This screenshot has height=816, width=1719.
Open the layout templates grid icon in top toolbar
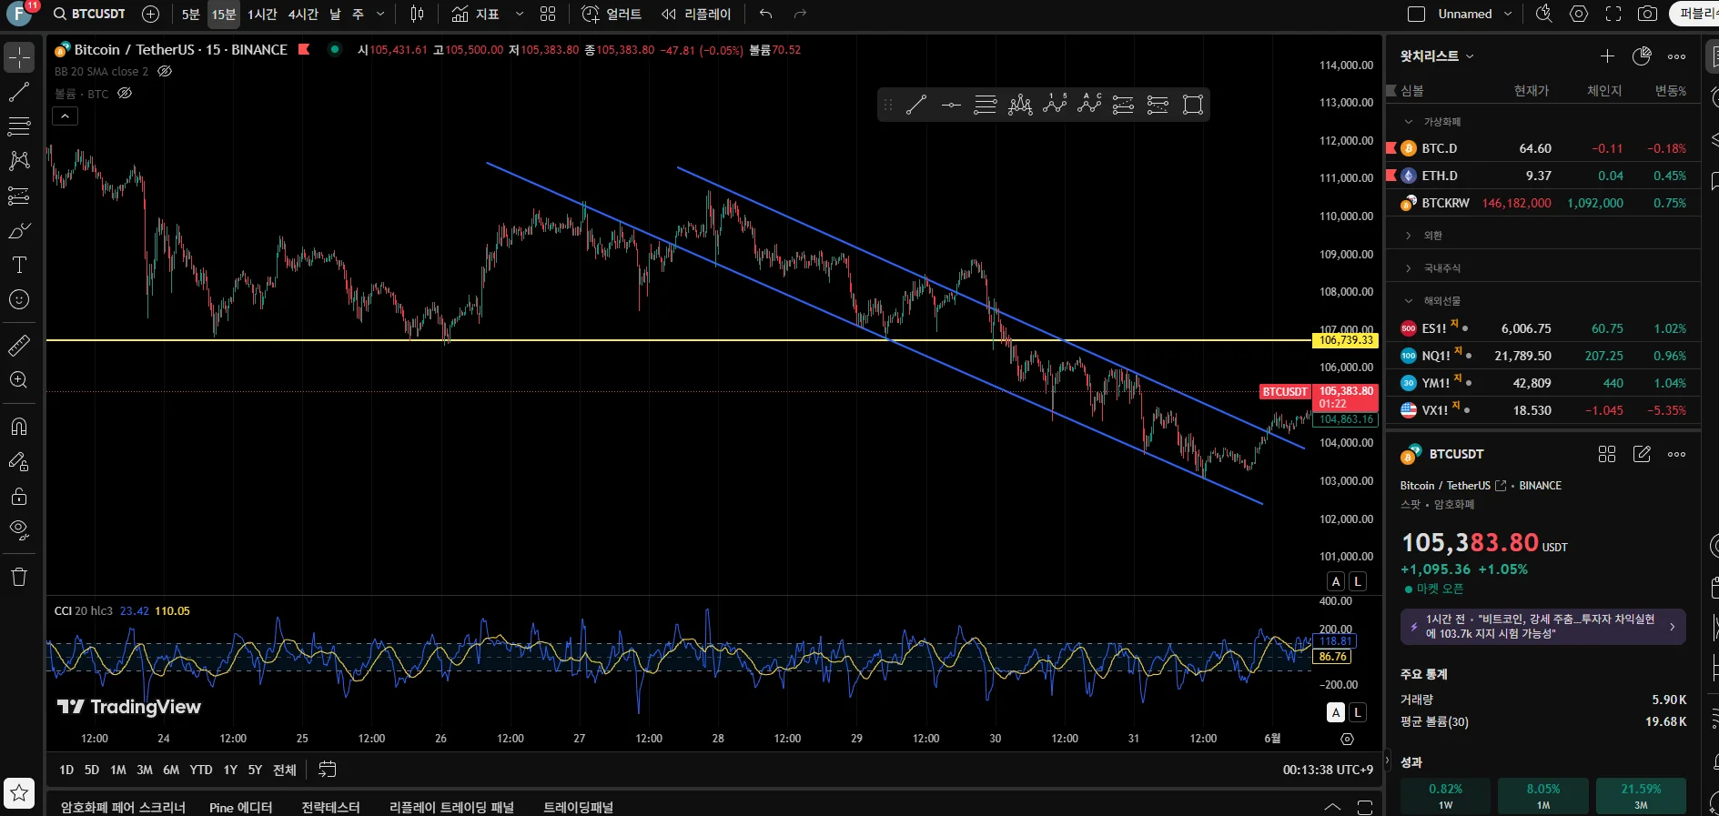548,15
